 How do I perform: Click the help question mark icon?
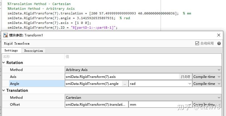point(219,43)
